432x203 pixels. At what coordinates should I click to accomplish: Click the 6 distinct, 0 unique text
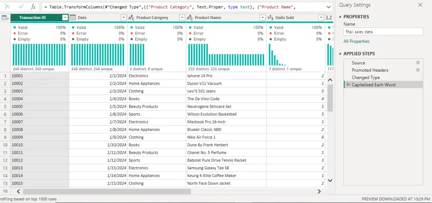(146, 69)
